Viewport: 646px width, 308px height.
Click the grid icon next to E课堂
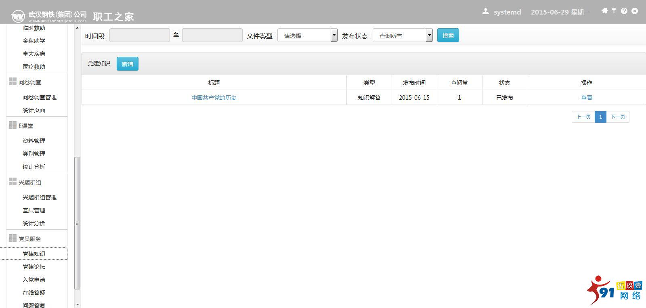pos(13,125)
